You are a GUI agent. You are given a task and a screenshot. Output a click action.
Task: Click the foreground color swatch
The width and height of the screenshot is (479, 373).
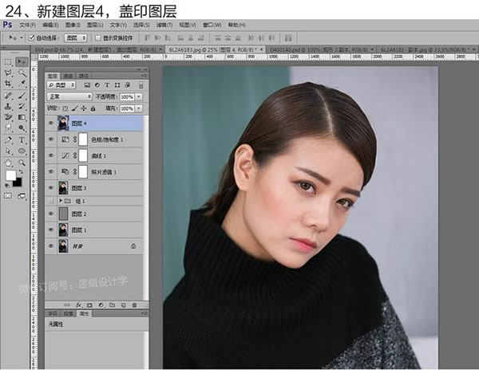[10, 175]
